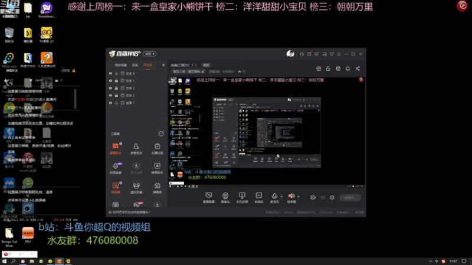Image resolution: width=472 pixels, height=265 pixels.
Task: Open the 主播任务 tool
Action: pyautogui.click(x=157, y=149)
